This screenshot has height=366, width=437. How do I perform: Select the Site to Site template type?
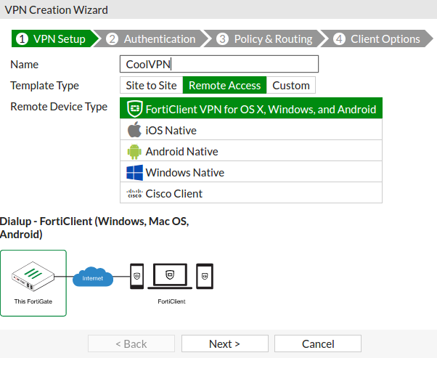[151, 85]
